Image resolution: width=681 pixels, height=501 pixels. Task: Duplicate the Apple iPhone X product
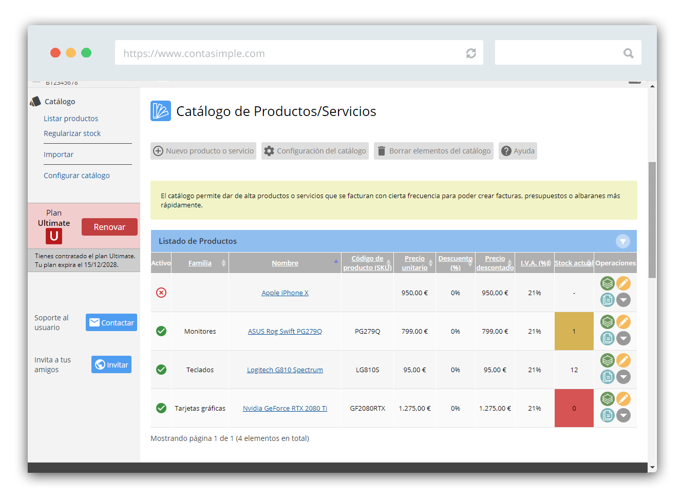click(x=608, y=300)
